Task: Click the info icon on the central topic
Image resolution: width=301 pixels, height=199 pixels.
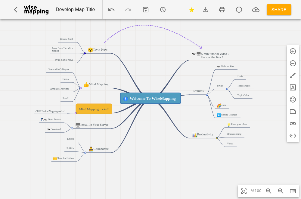Action: click(x=126, y=99)
